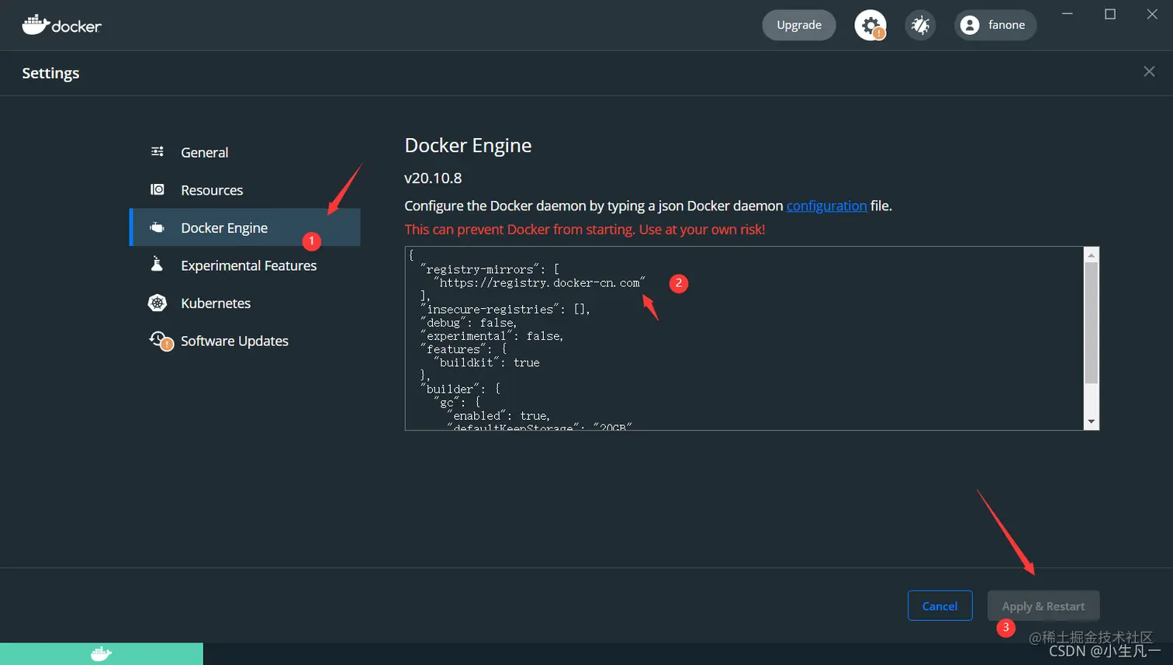Viewport: 1173px width, 665px height.
Task: Click the "builder" key line
Action: tap(460, 390)
